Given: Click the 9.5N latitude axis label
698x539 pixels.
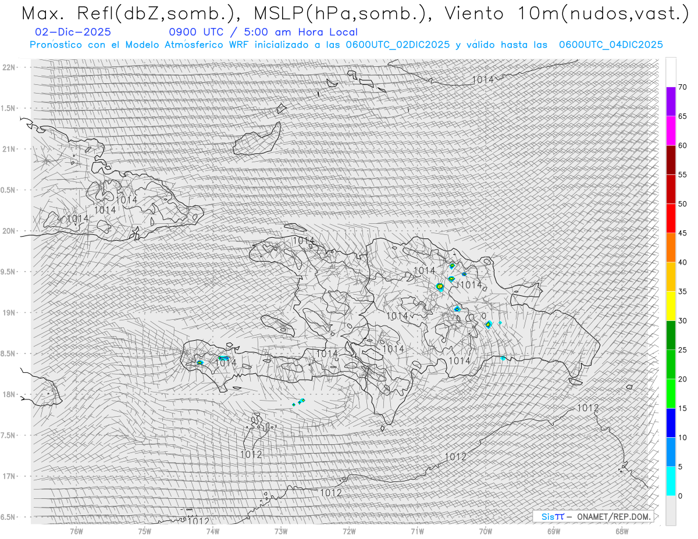Looking at the screenshot, I should pyautogui.click(x=8, y=272).
